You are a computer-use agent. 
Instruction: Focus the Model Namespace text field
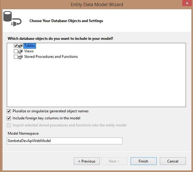[65, 141]
